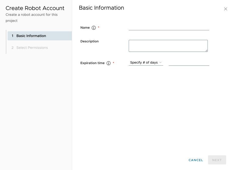Click the chevron icon on the days selector
232x170 pixels.
pos(161,62)
